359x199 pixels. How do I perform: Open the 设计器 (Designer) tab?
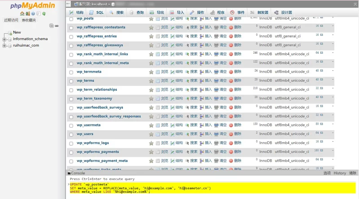(284, 13)
